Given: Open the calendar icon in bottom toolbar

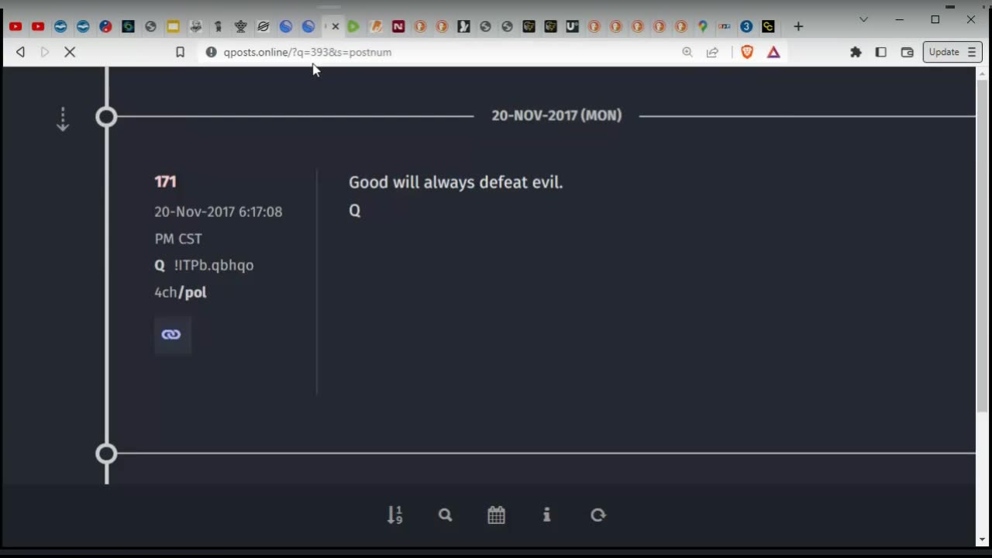Looking at the screenshot, I should (497, 515).
